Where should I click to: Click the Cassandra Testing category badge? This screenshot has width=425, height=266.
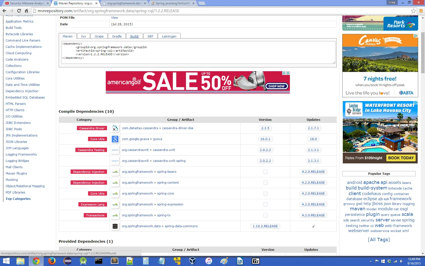pos(91,150)
